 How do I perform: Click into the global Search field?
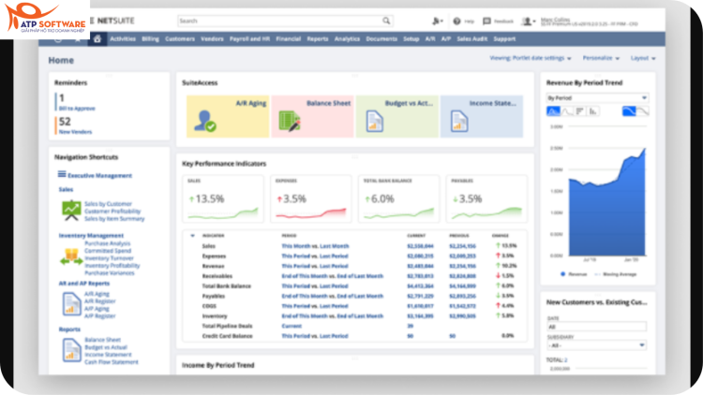279,21
